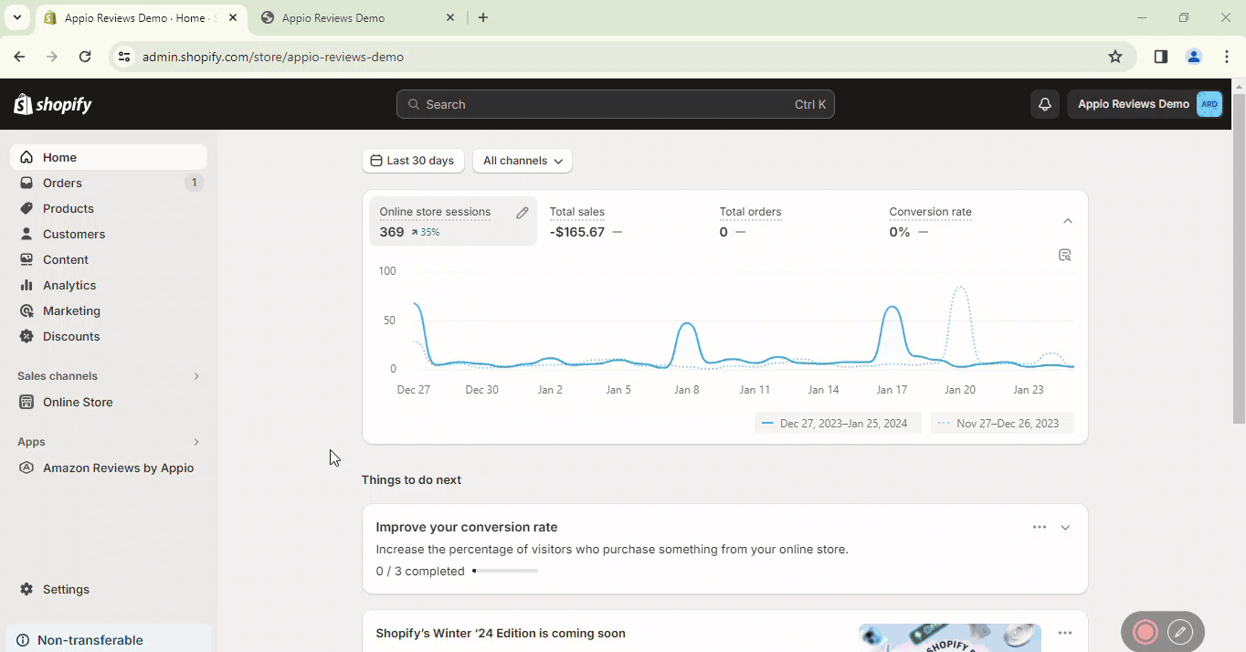Open the browser side panel icon
Image resolution: width=1246 pixels, height=652 pixels.
[x=1160, y=57]
